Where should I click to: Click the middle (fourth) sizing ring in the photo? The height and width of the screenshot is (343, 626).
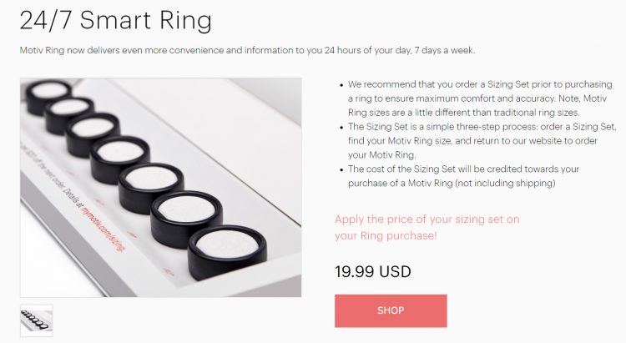coord(119,159)
